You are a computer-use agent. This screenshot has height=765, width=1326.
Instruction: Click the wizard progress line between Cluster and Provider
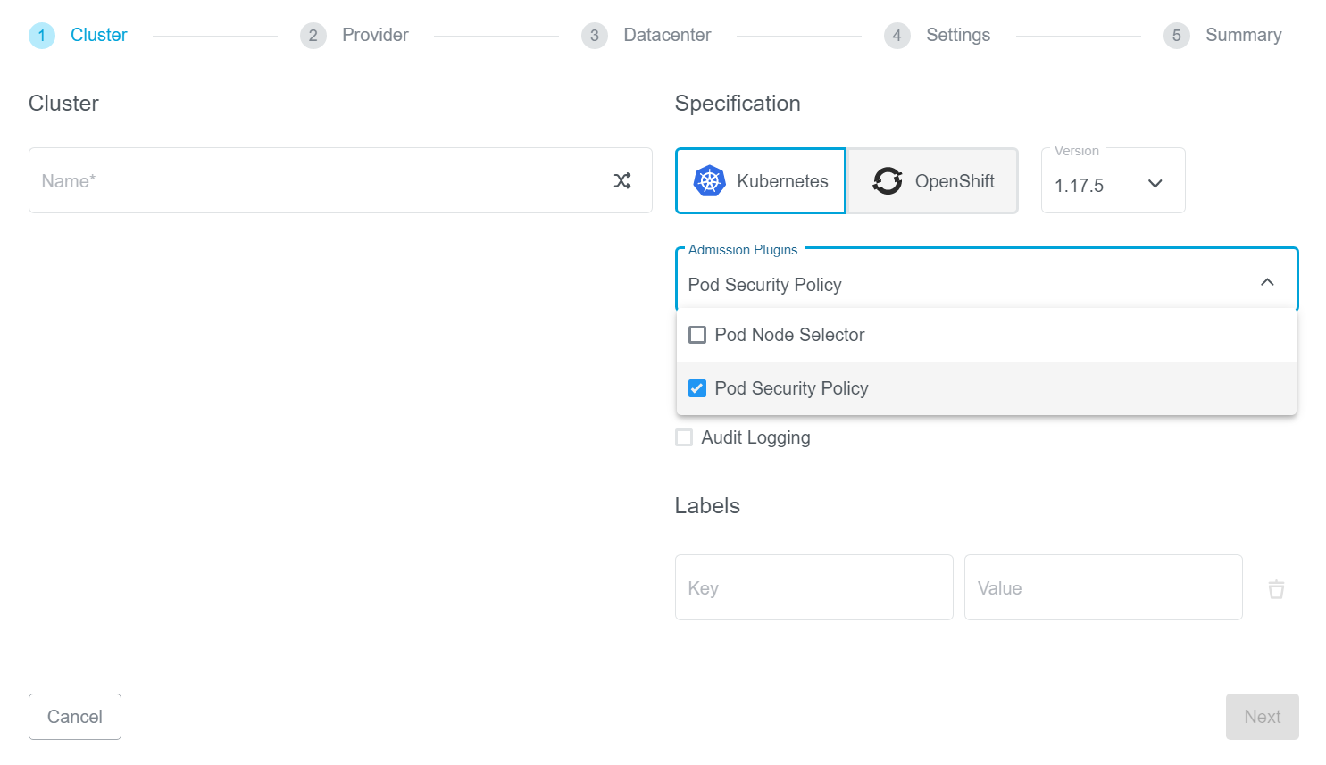coord(214,35)
